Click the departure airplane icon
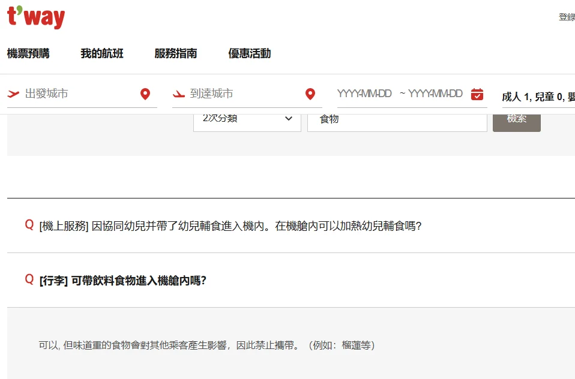The width and height of the screenshot is (575, 379). 14,94
